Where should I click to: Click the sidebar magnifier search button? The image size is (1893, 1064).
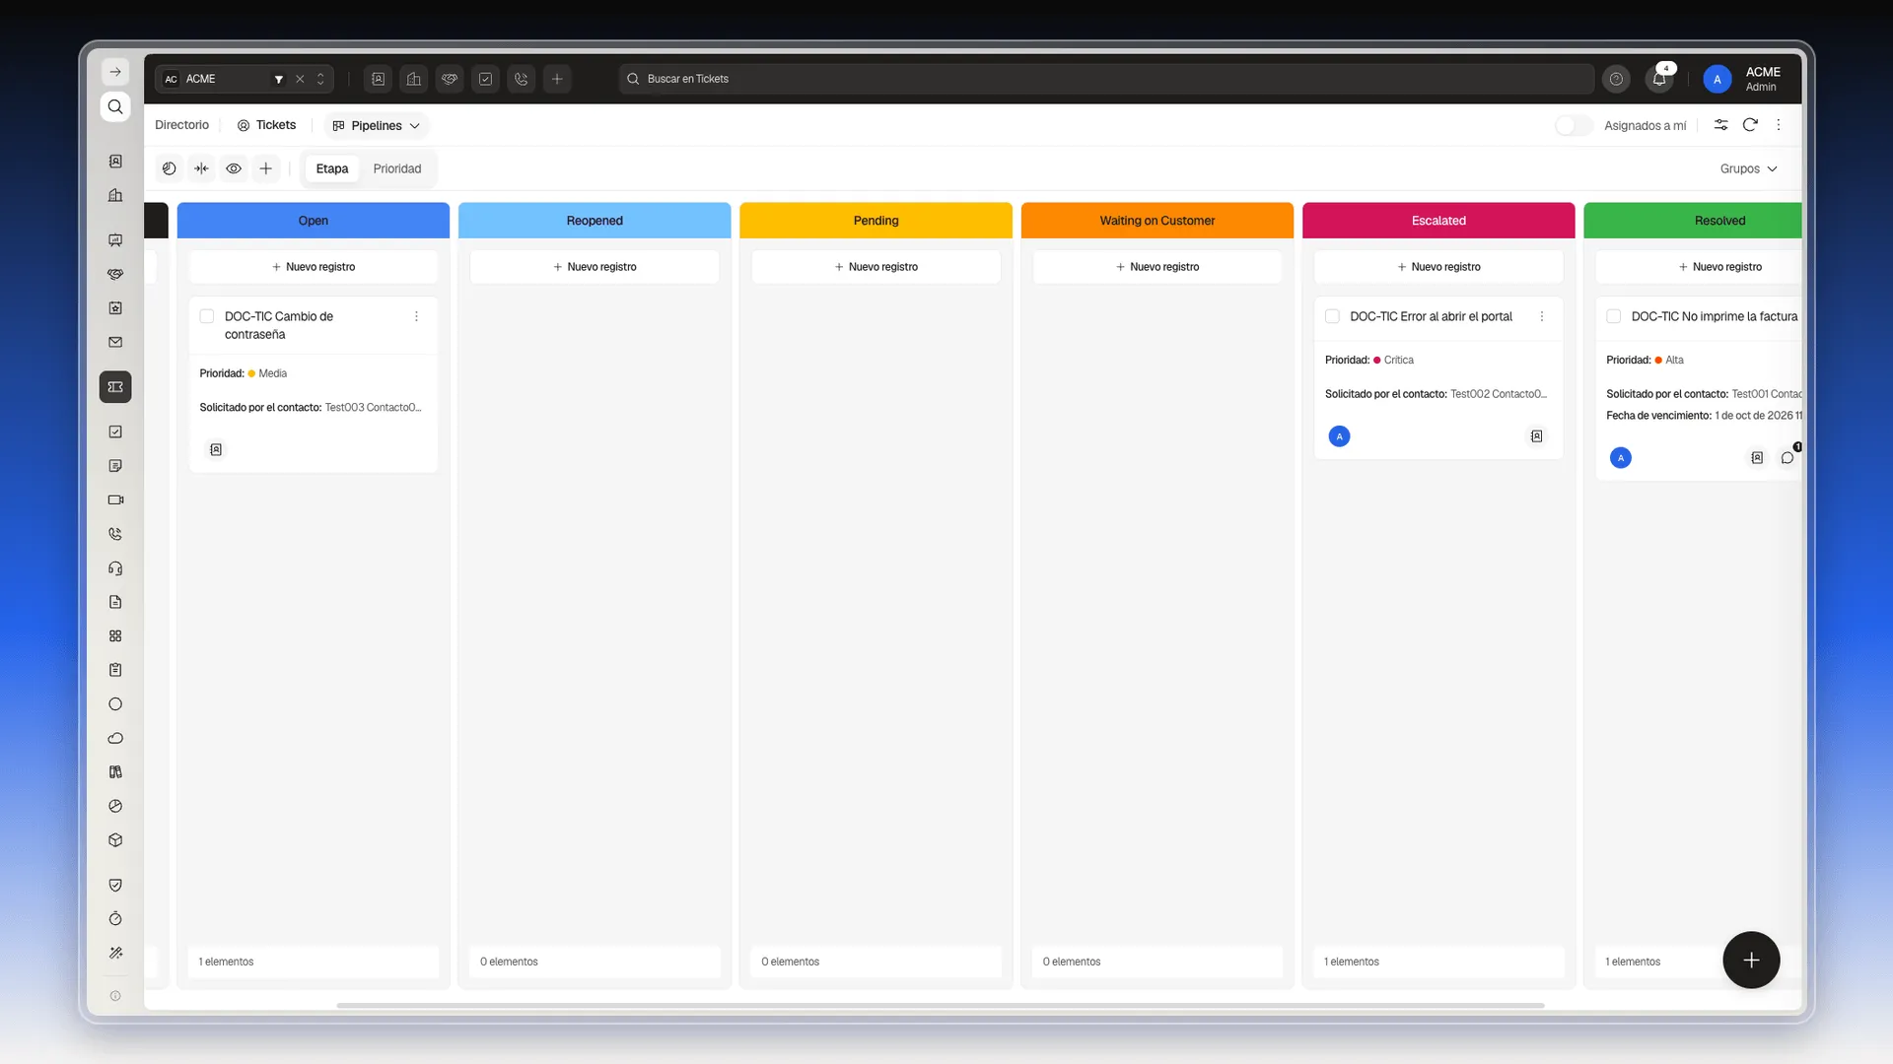tap(115, 106)
